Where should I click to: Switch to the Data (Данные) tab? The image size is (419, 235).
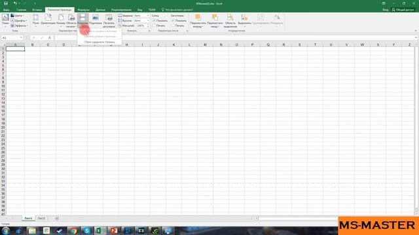point(100,10)
